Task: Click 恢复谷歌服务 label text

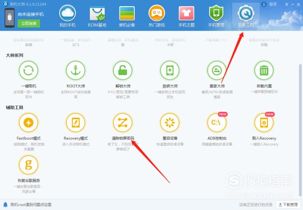Action: click(28, 180)
